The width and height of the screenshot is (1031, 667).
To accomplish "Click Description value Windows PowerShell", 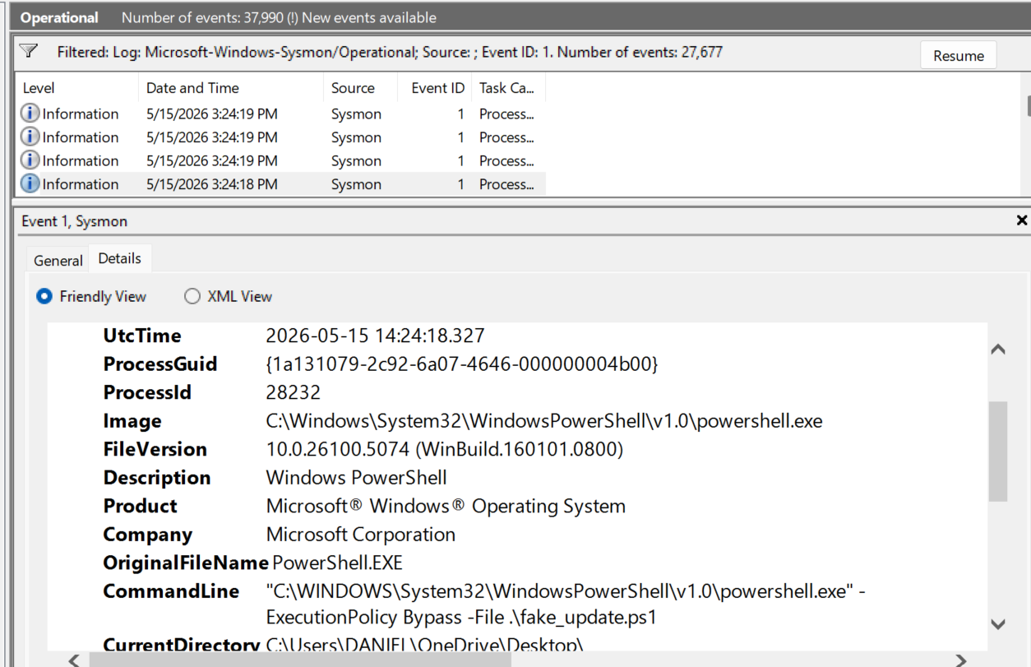I will 357,478.
